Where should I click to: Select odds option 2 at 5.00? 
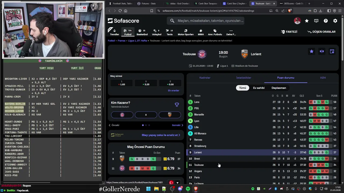coord(170,83)
